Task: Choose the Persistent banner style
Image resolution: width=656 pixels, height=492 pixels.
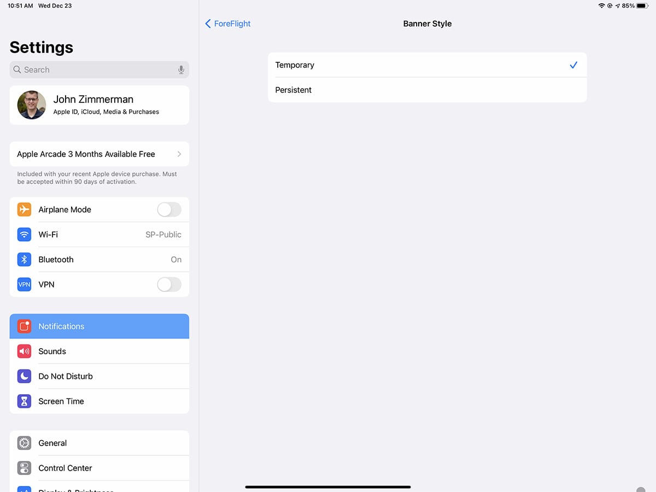Action: [x=427, y=90]
